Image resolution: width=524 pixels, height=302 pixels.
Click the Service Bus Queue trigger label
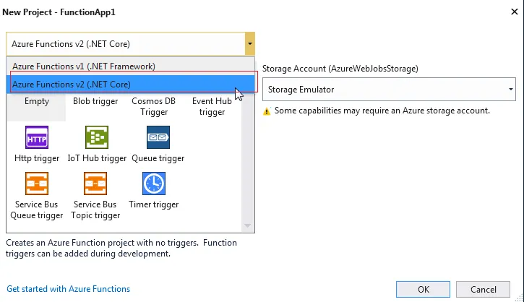[x=37, y=210]
